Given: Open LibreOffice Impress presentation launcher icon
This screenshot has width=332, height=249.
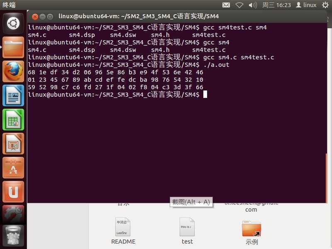Looking at the screenshot, I should click(x=13, y=144).
